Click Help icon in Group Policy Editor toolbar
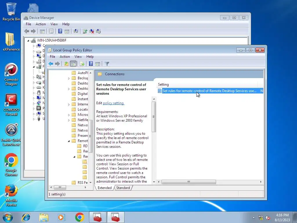 click(x=91, y=64)
